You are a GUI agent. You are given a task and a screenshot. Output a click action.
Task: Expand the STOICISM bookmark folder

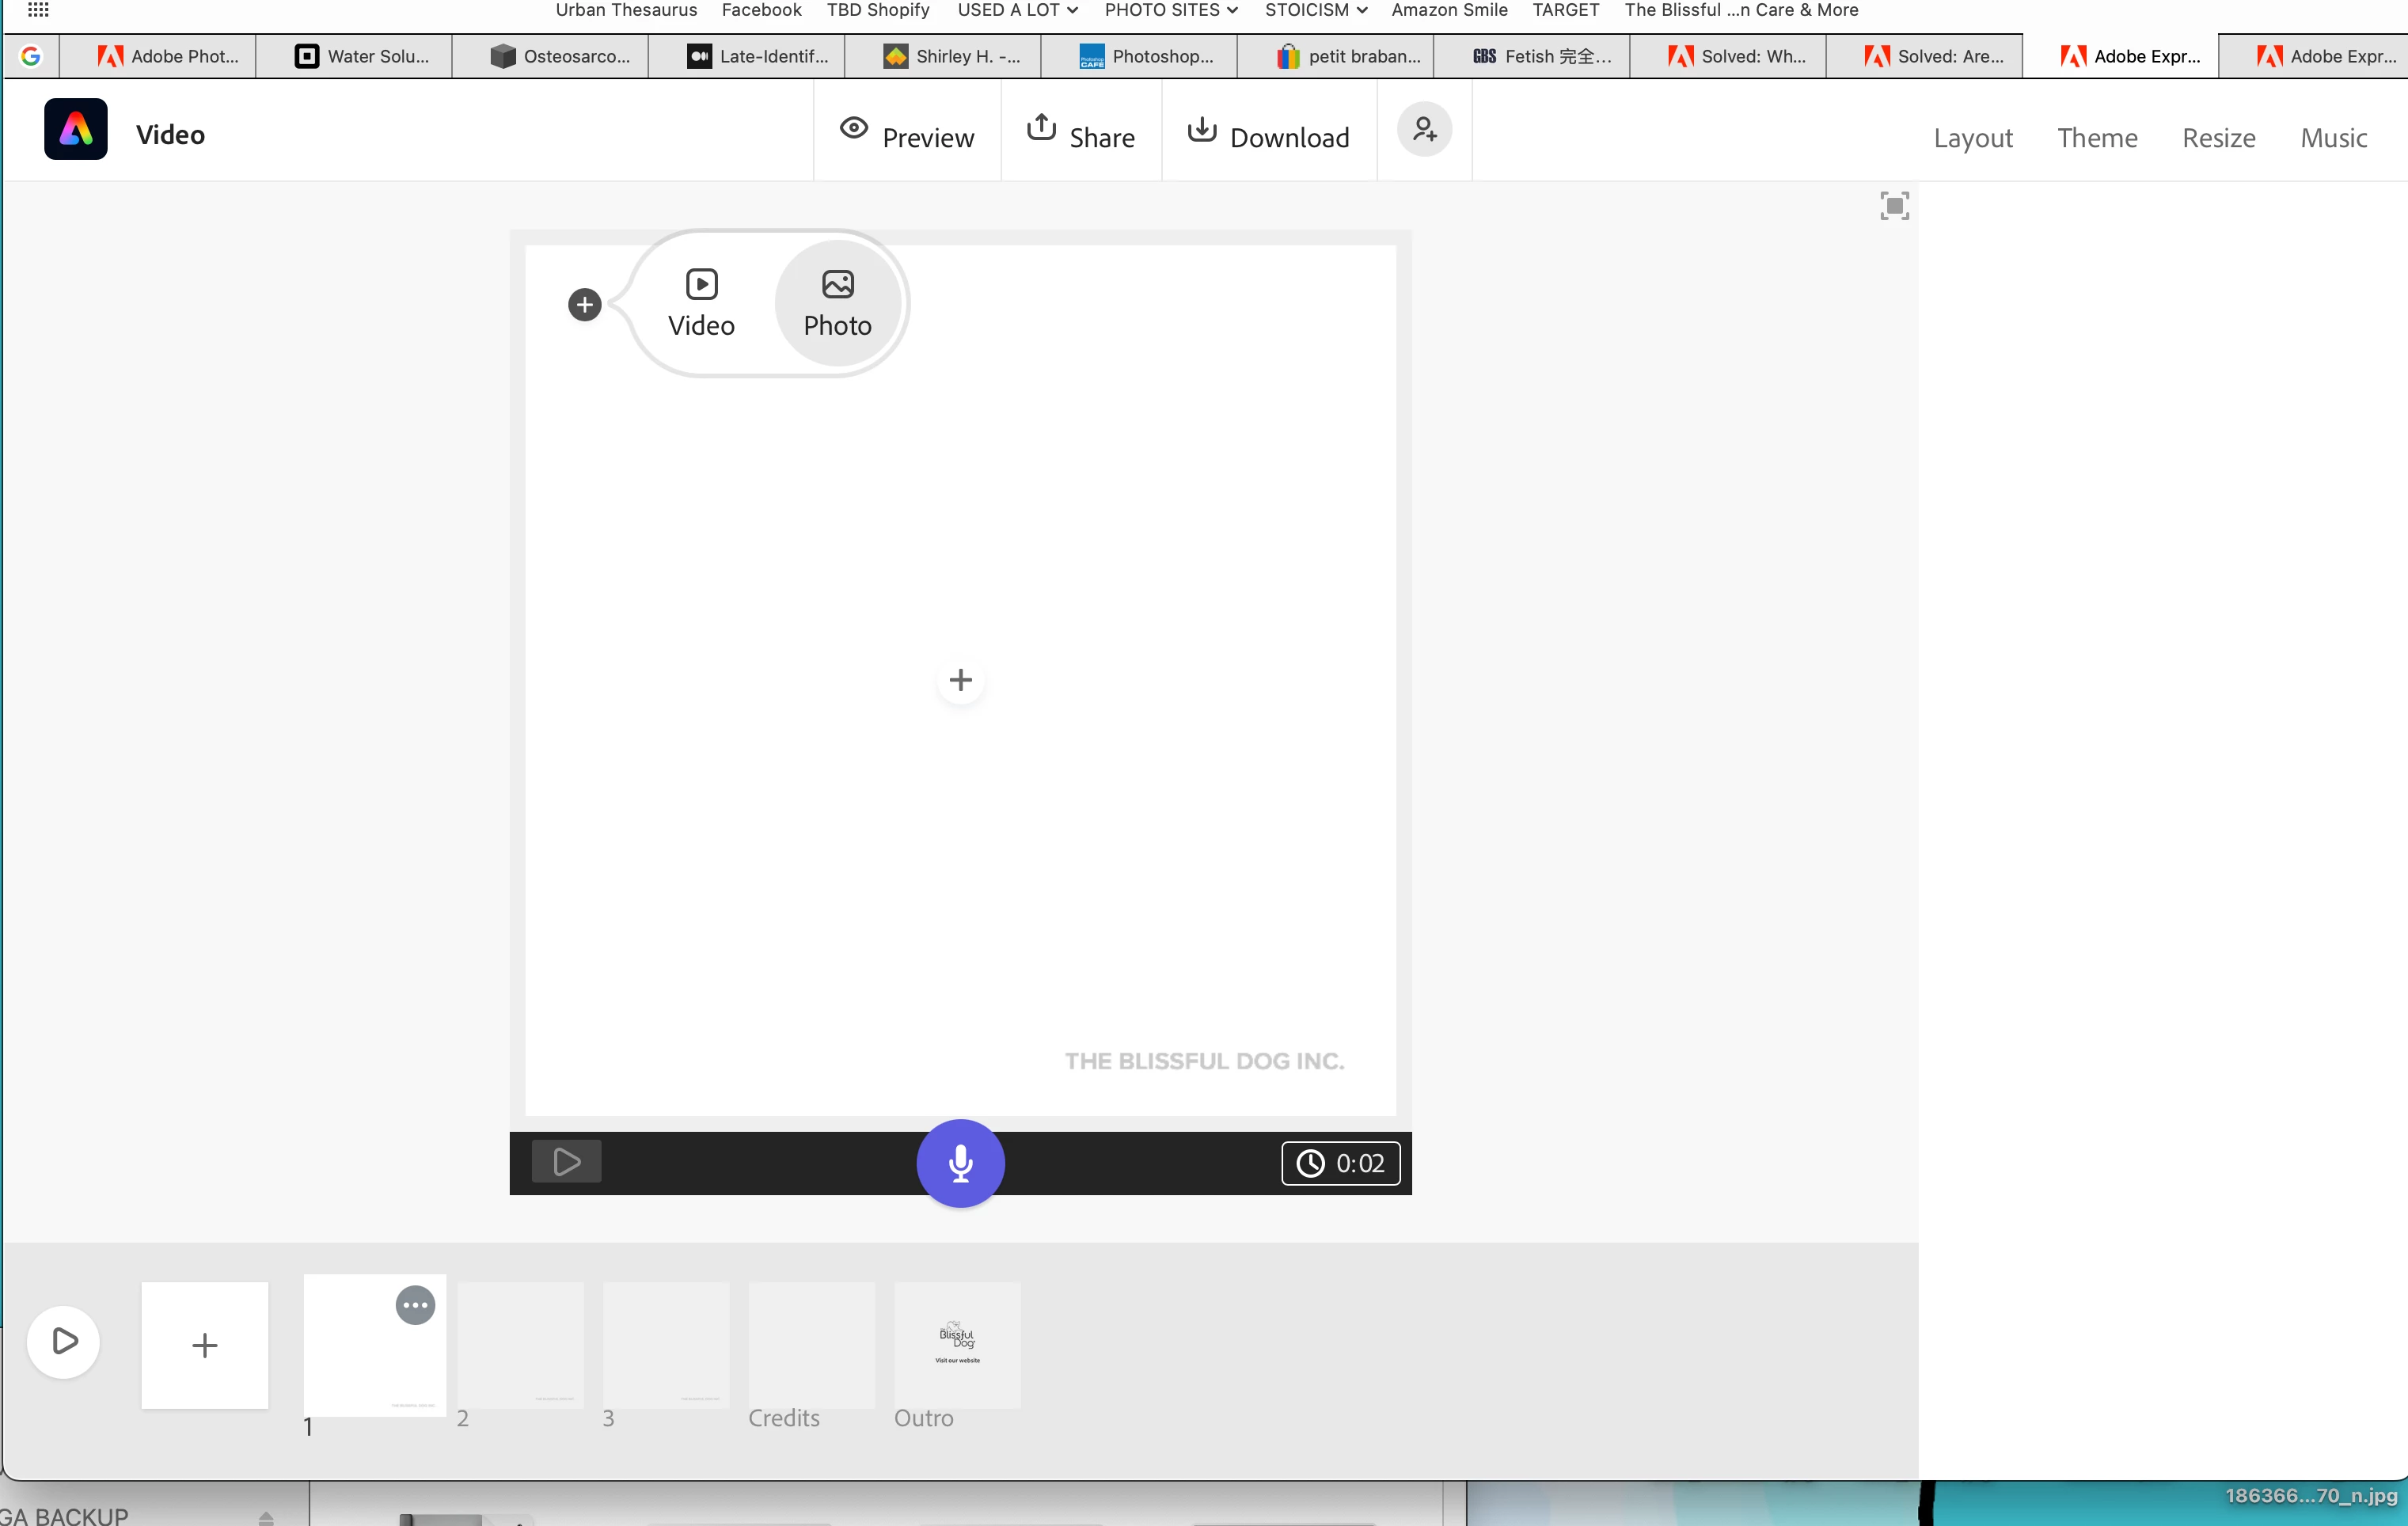coord(1315,10)
